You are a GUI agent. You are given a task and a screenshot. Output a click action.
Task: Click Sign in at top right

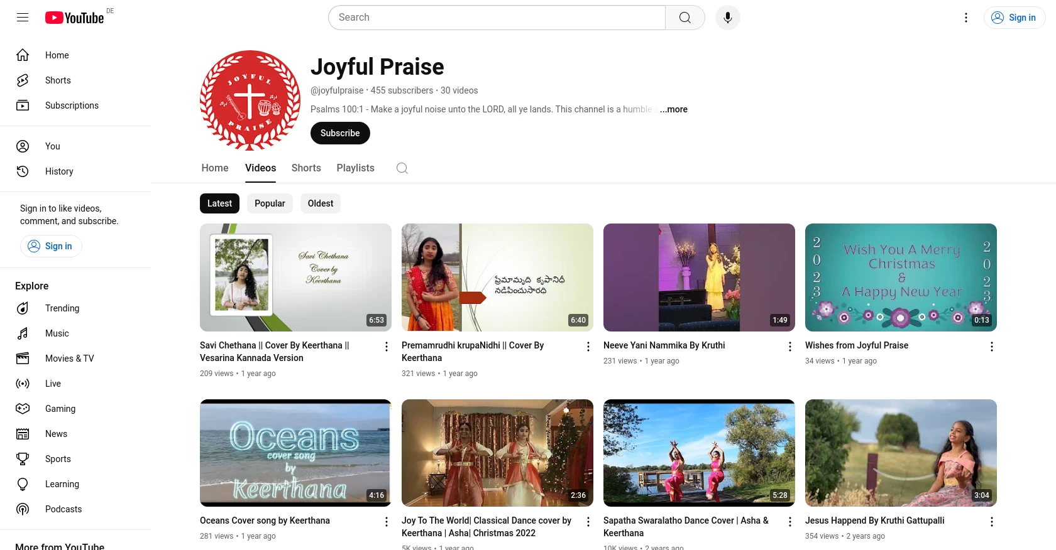click(1014, 18)
